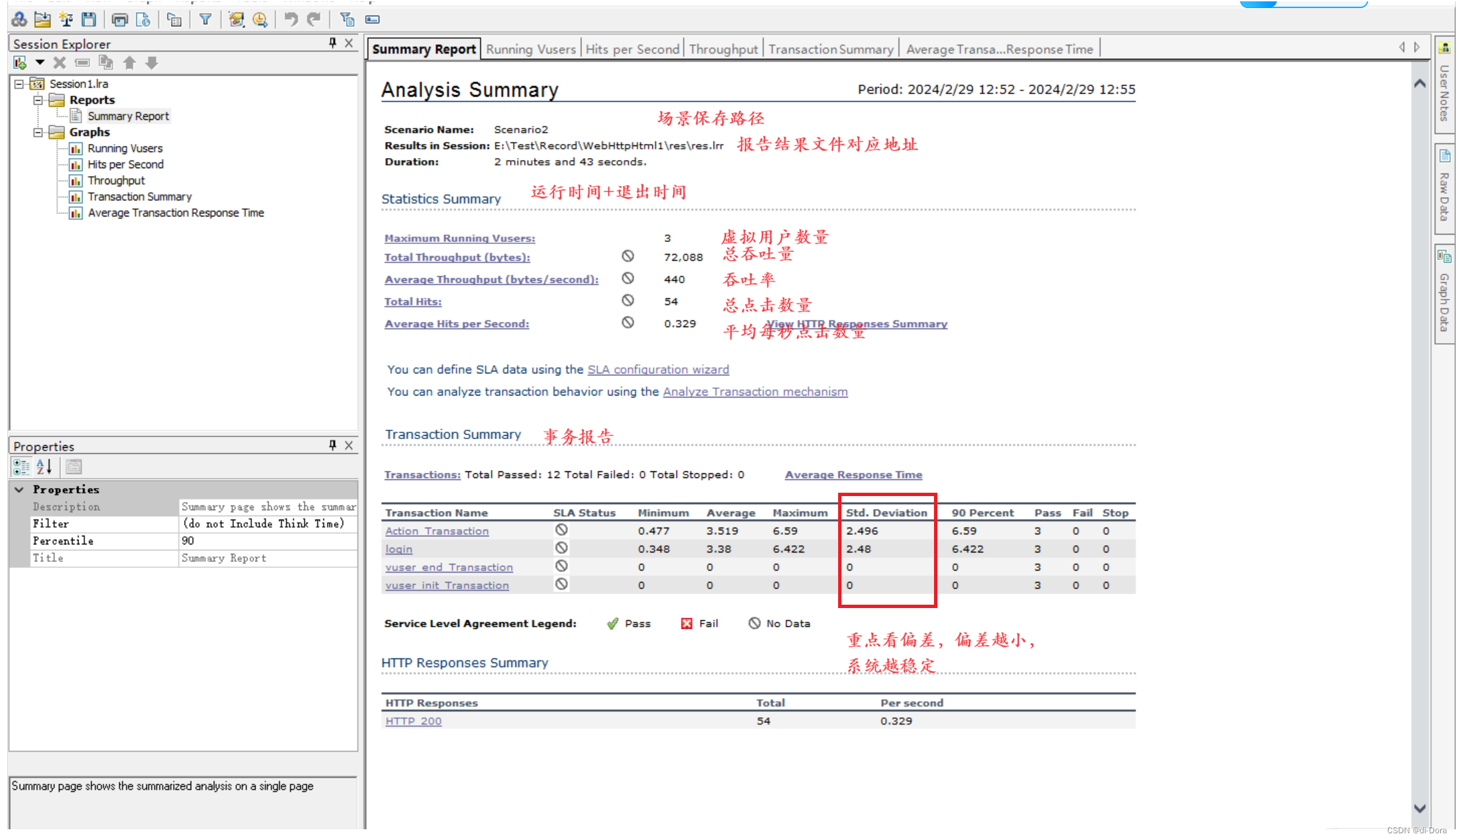Switch to the Hits per Second tab
The width and height of the screenshot is (1457, 840).
pos(632,50)
